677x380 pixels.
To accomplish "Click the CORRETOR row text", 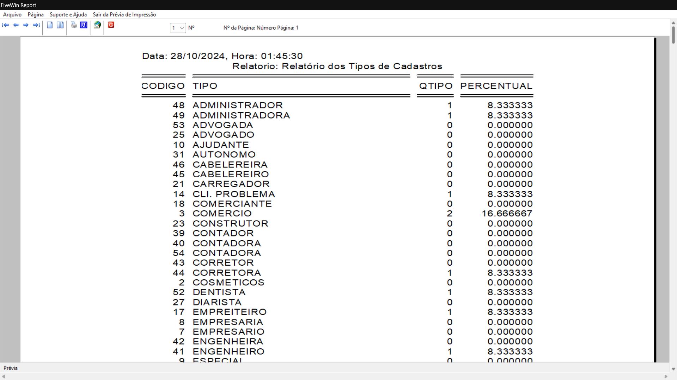I will (223, 263).
